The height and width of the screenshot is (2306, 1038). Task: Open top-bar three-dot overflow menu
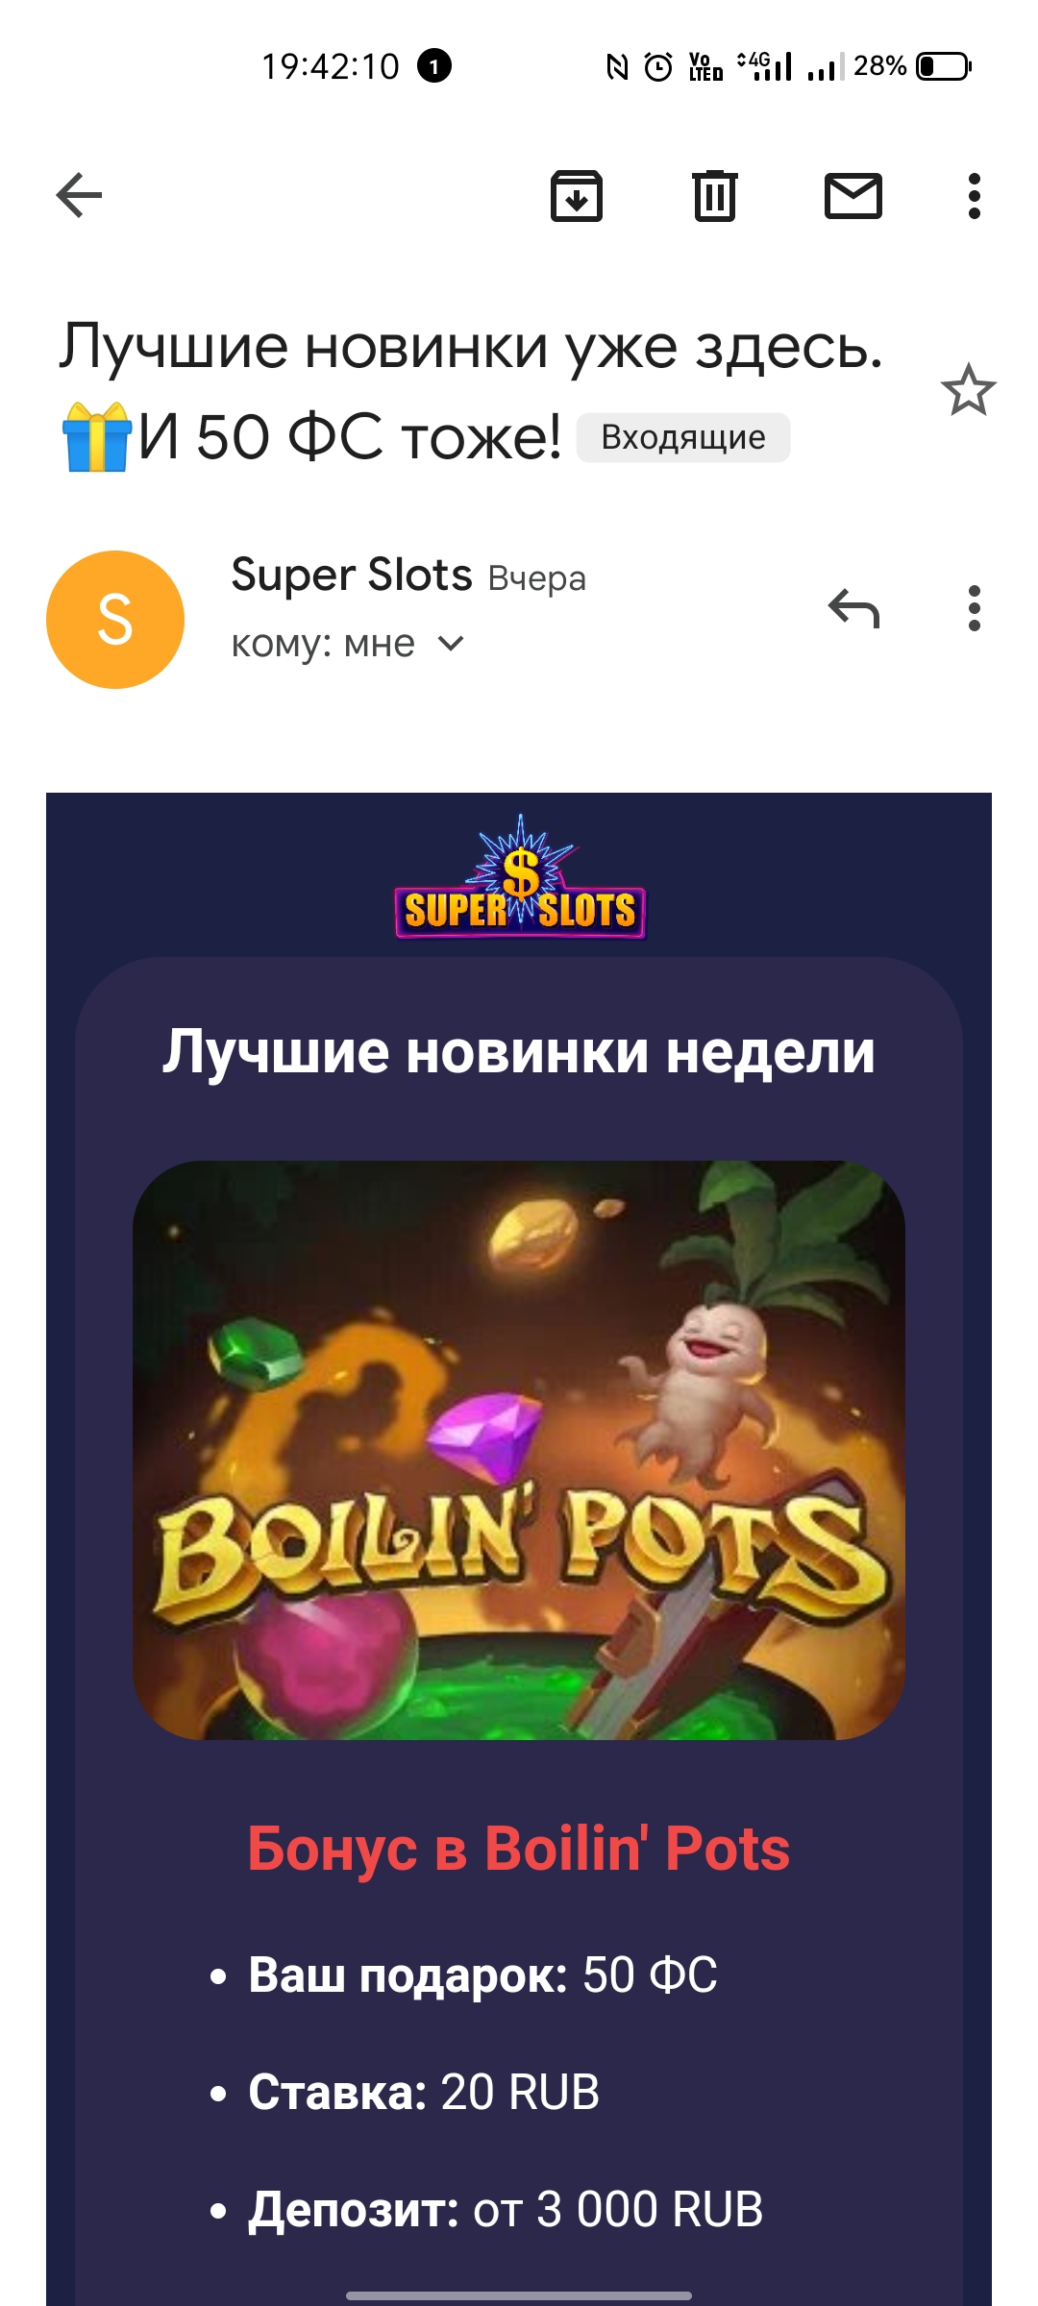pyautogui.click(x=975, y=196)
